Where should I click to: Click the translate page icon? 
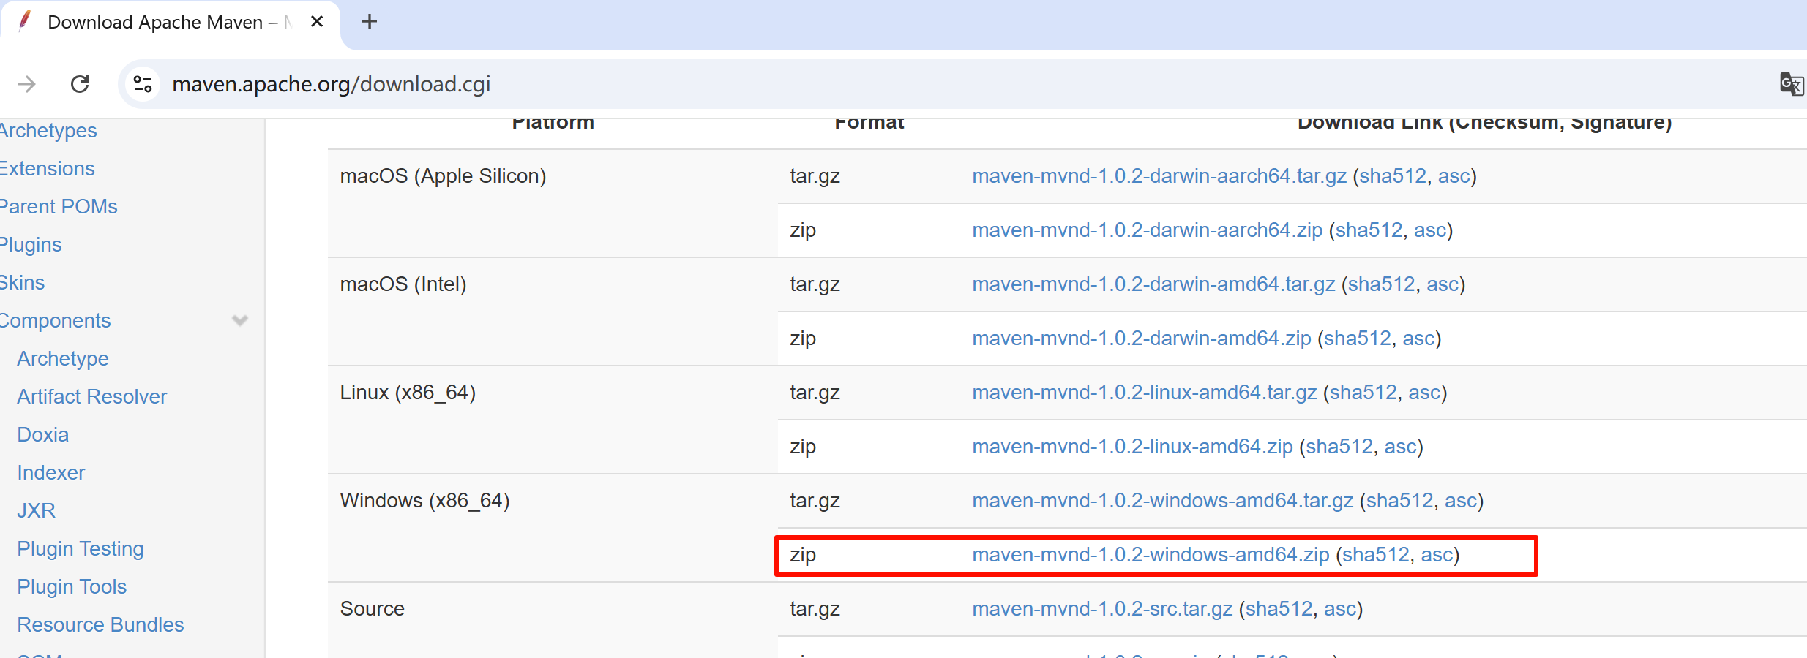click(x=1791, y=84)
